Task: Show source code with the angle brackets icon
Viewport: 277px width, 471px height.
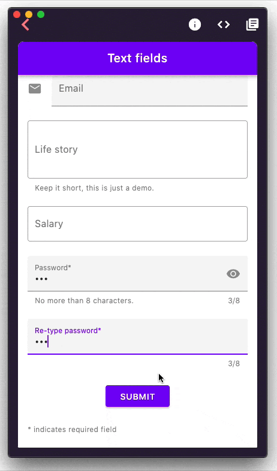Action: click(x=224, y=25)
